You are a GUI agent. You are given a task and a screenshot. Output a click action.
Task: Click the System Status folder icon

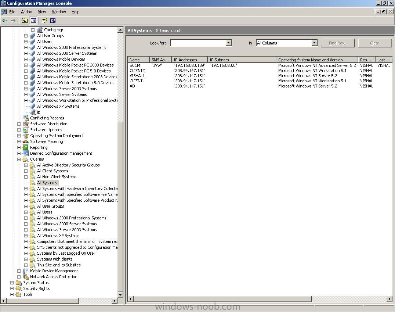coord(19,283)
